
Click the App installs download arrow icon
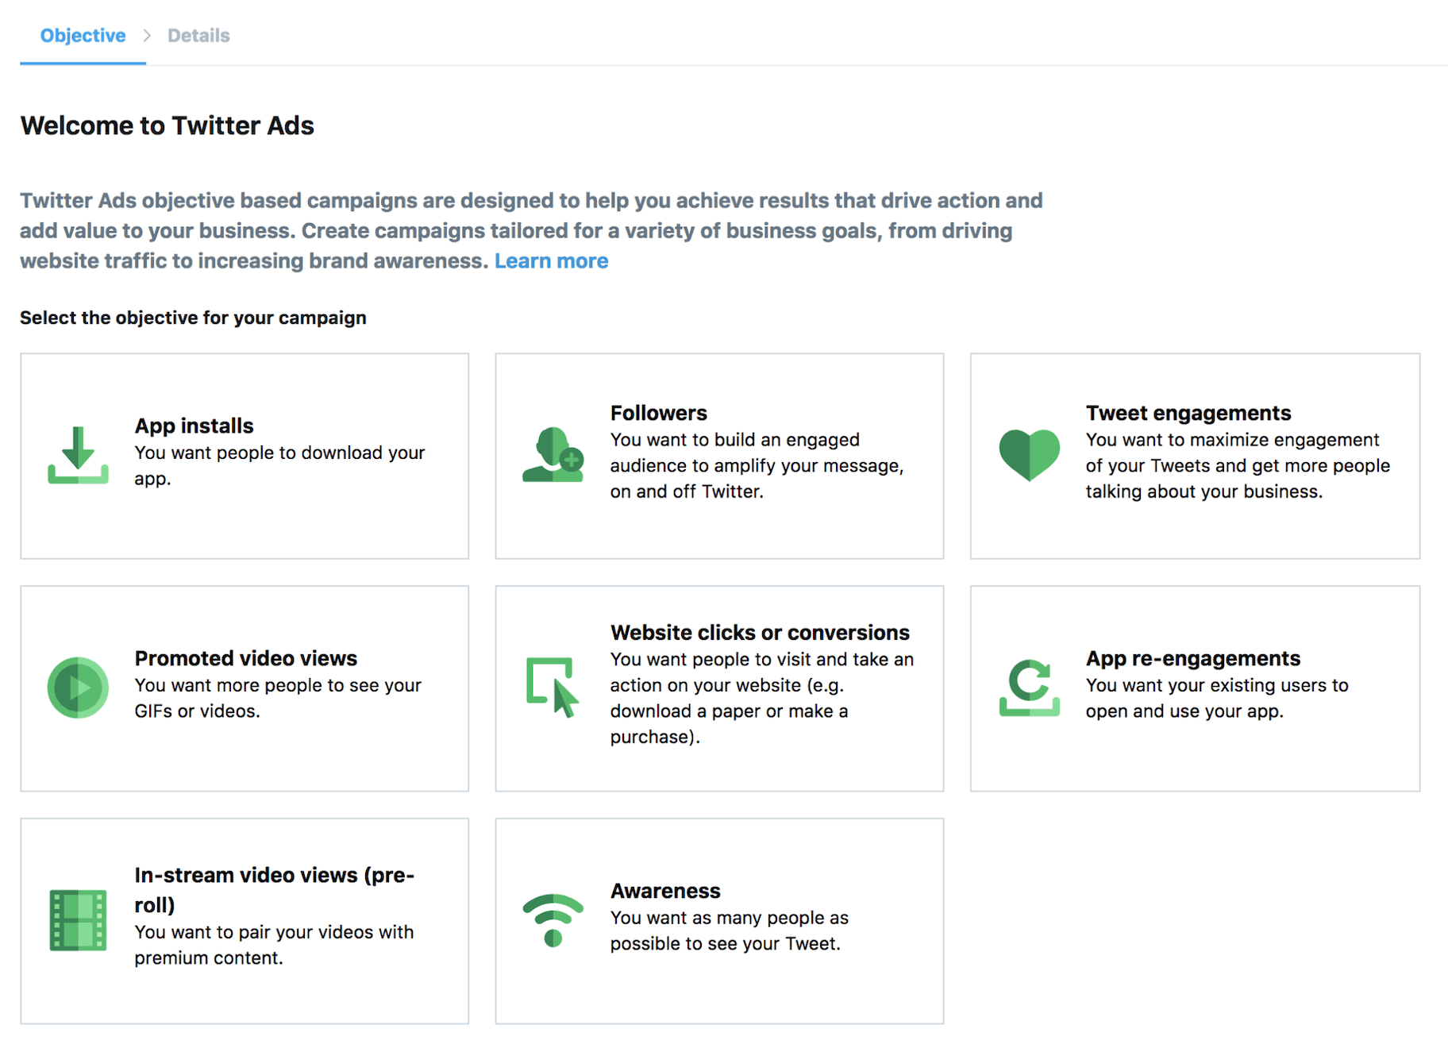[x=78, y=455]
